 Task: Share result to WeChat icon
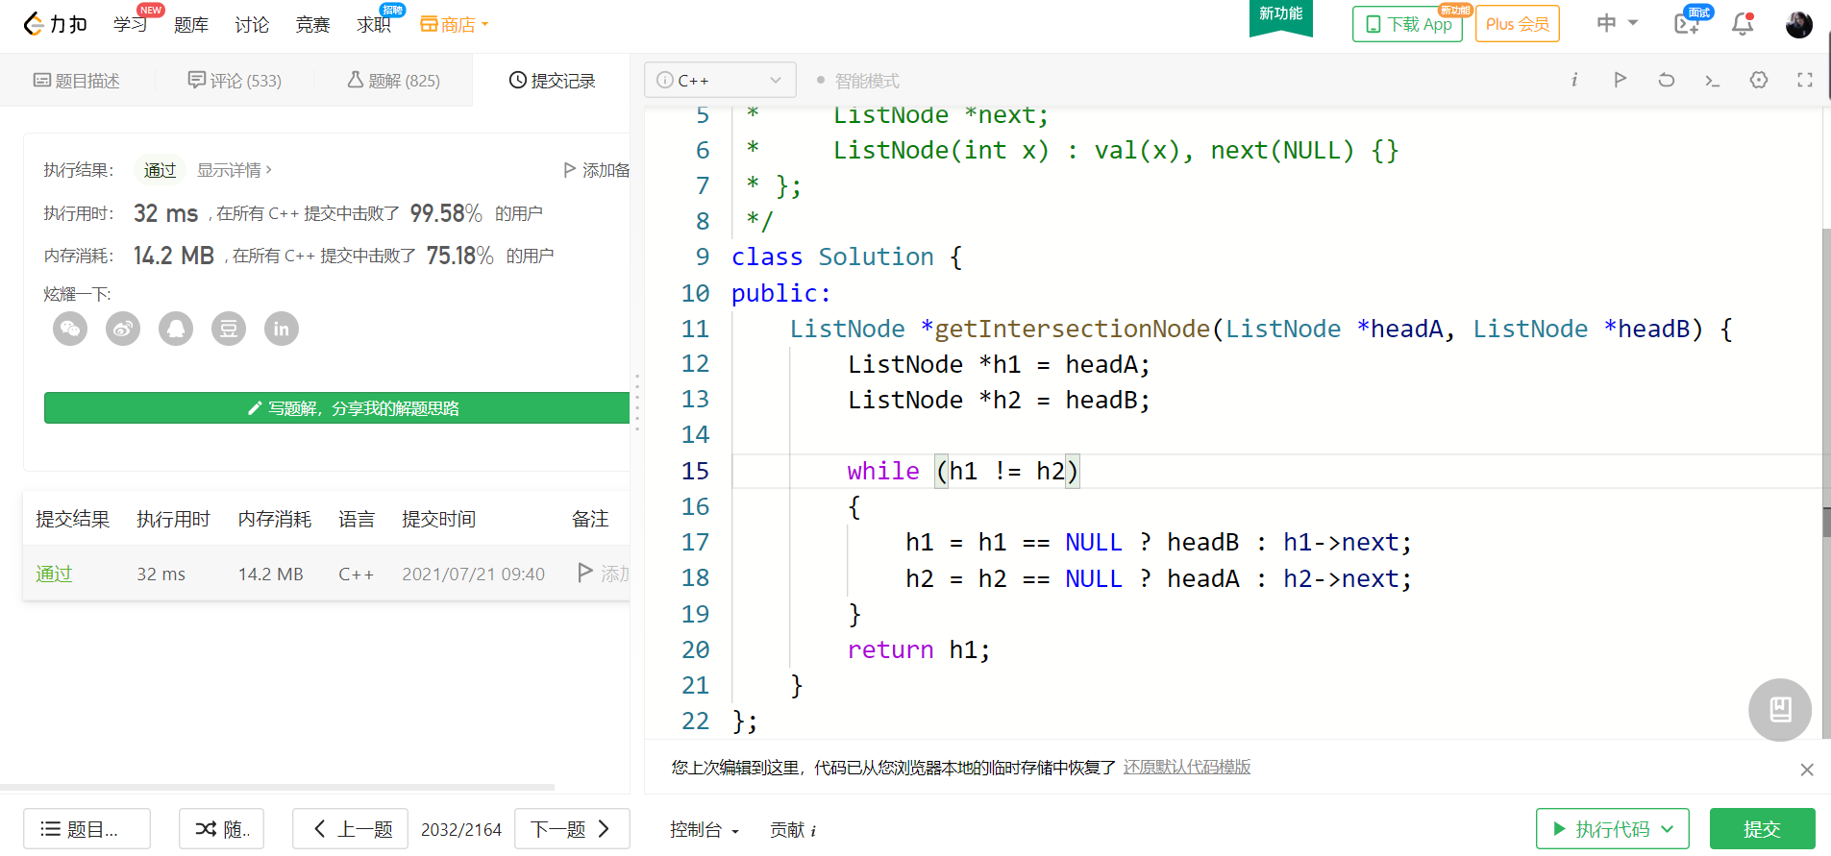tap(70, 329)
